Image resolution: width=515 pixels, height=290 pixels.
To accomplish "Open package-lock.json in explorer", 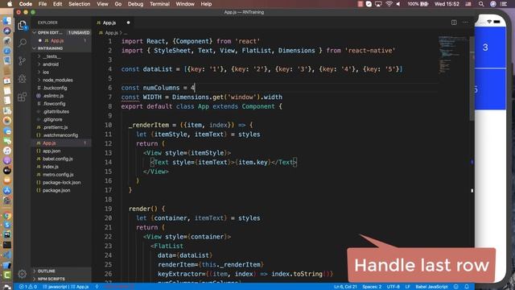I will (x=61, y=183).
